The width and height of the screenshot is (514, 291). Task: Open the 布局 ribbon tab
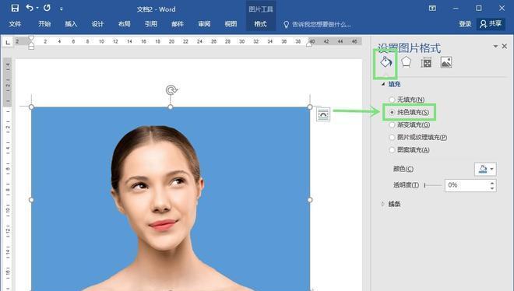coord(125,24)
